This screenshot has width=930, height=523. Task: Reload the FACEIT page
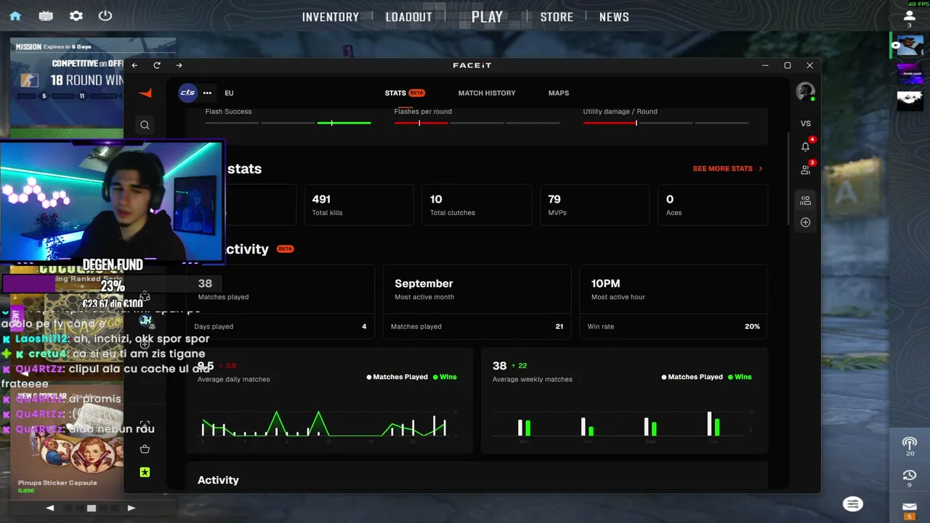[x=156, y=65]
